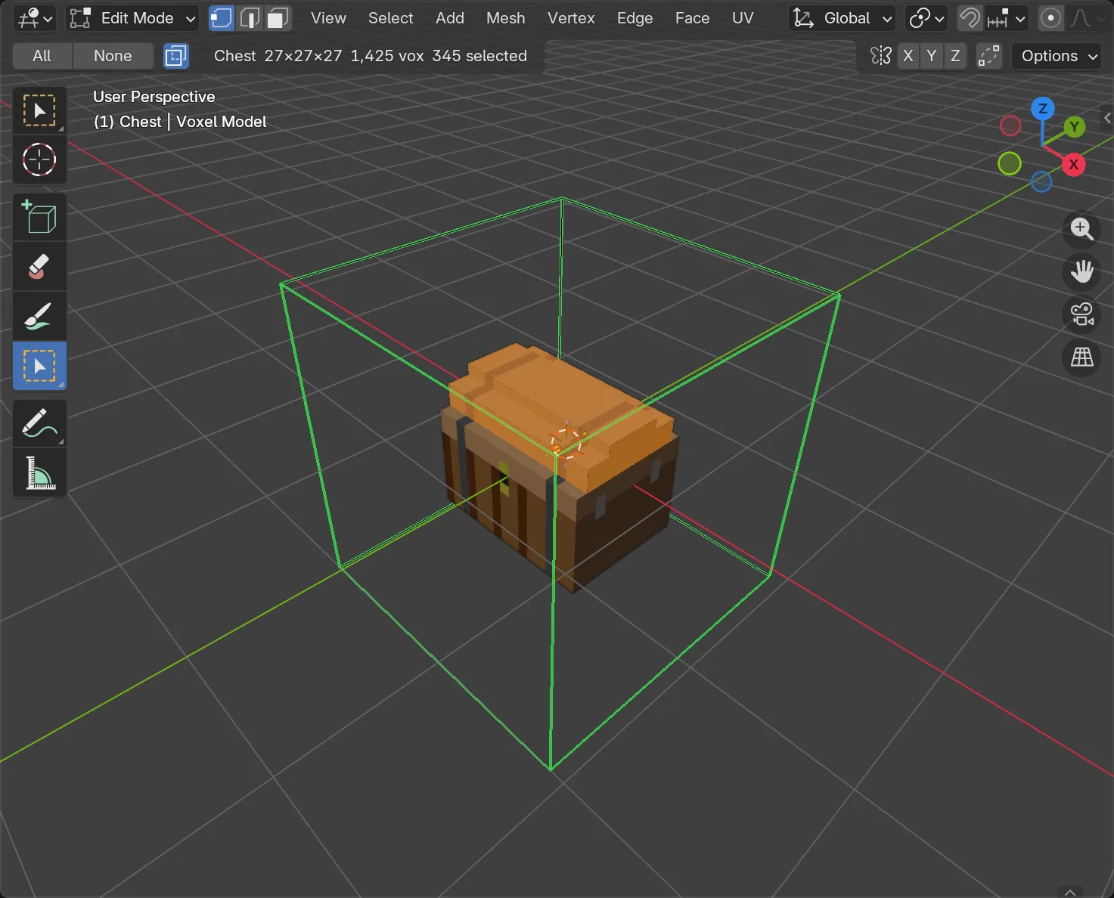Open the UV menu
The image size is (1114, 898).
point(743,18)
